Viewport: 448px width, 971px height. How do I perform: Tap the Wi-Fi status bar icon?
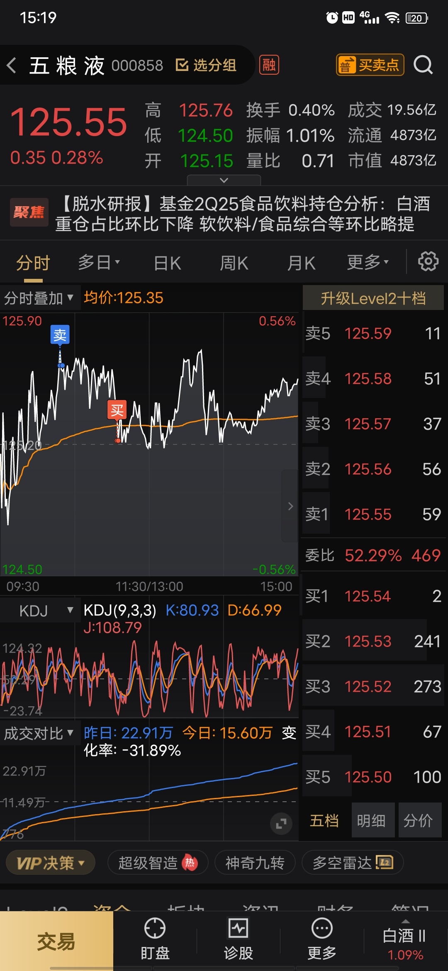(392, 17)
